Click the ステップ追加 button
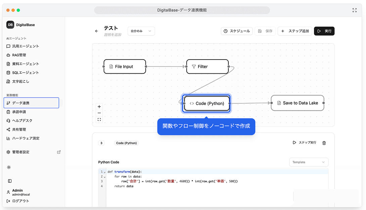366x210 pixels. [295, 31]
